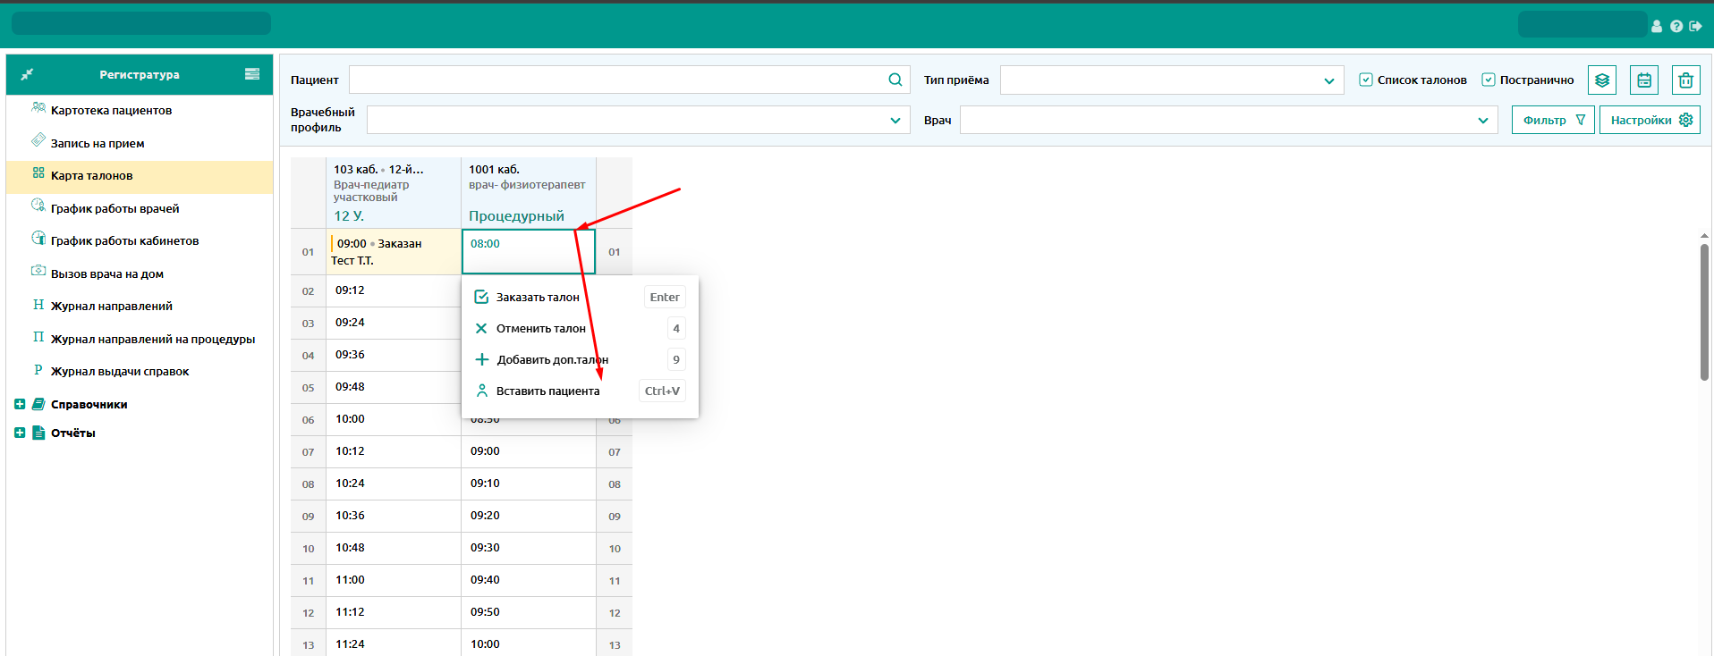Choose Заказать талон from context menu
1714x656 pixels.
tap(538, 298)
